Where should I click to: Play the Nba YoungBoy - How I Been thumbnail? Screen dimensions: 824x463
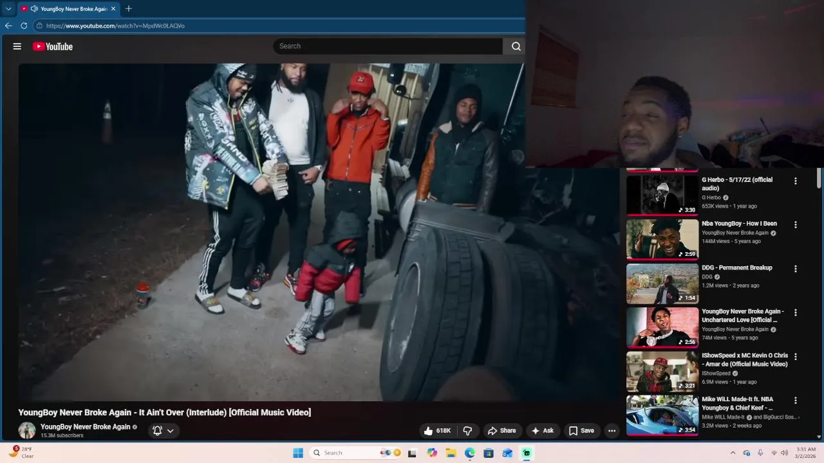(x=662, y=239)
